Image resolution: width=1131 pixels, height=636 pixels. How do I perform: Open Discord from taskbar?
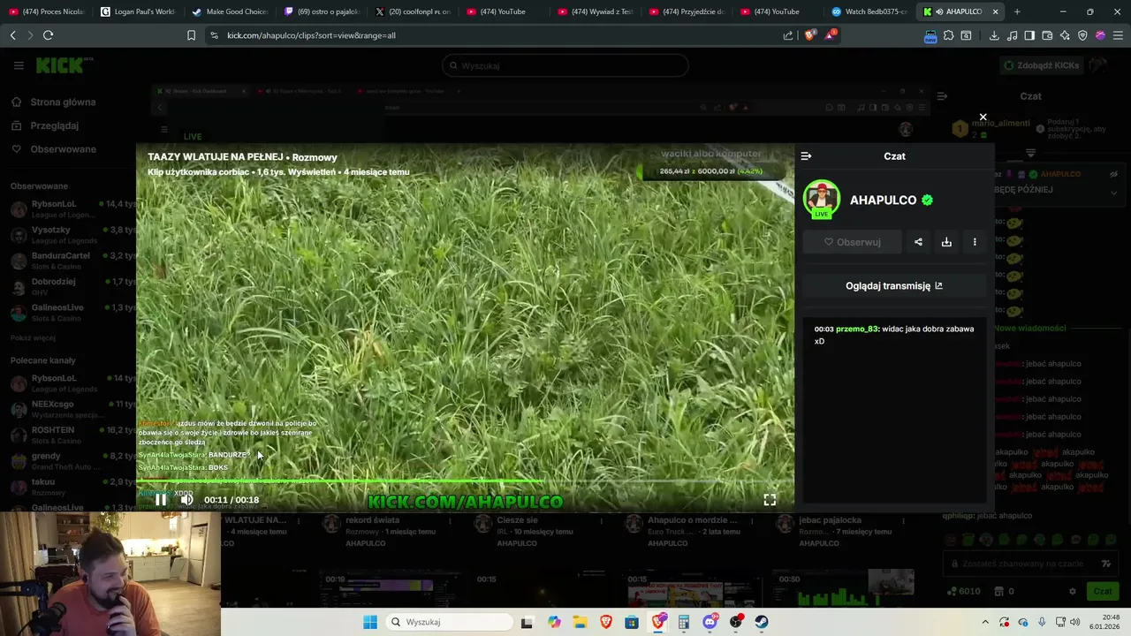(x=710, y=622)
